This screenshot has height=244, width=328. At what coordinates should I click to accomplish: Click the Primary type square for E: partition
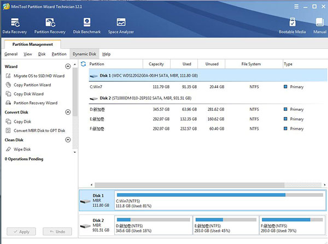[285, 119]
